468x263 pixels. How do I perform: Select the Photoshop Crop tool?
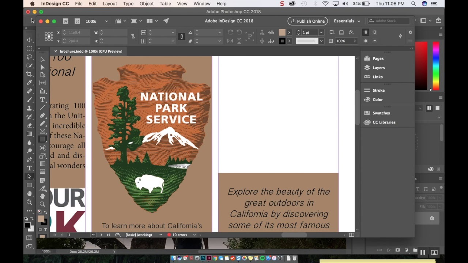[x=29, y=74]
